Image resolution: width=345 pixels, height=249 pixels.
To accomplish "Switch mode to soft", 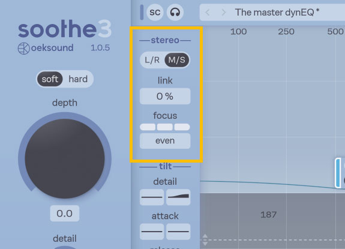I will tap(50, 79).
